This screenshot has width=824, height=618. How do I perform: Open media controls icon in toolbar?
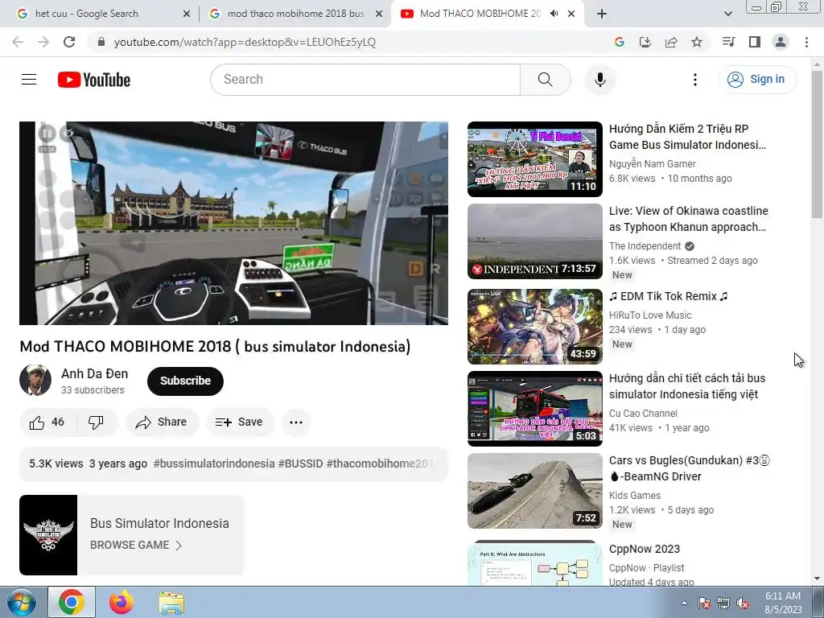pos(728,42)
